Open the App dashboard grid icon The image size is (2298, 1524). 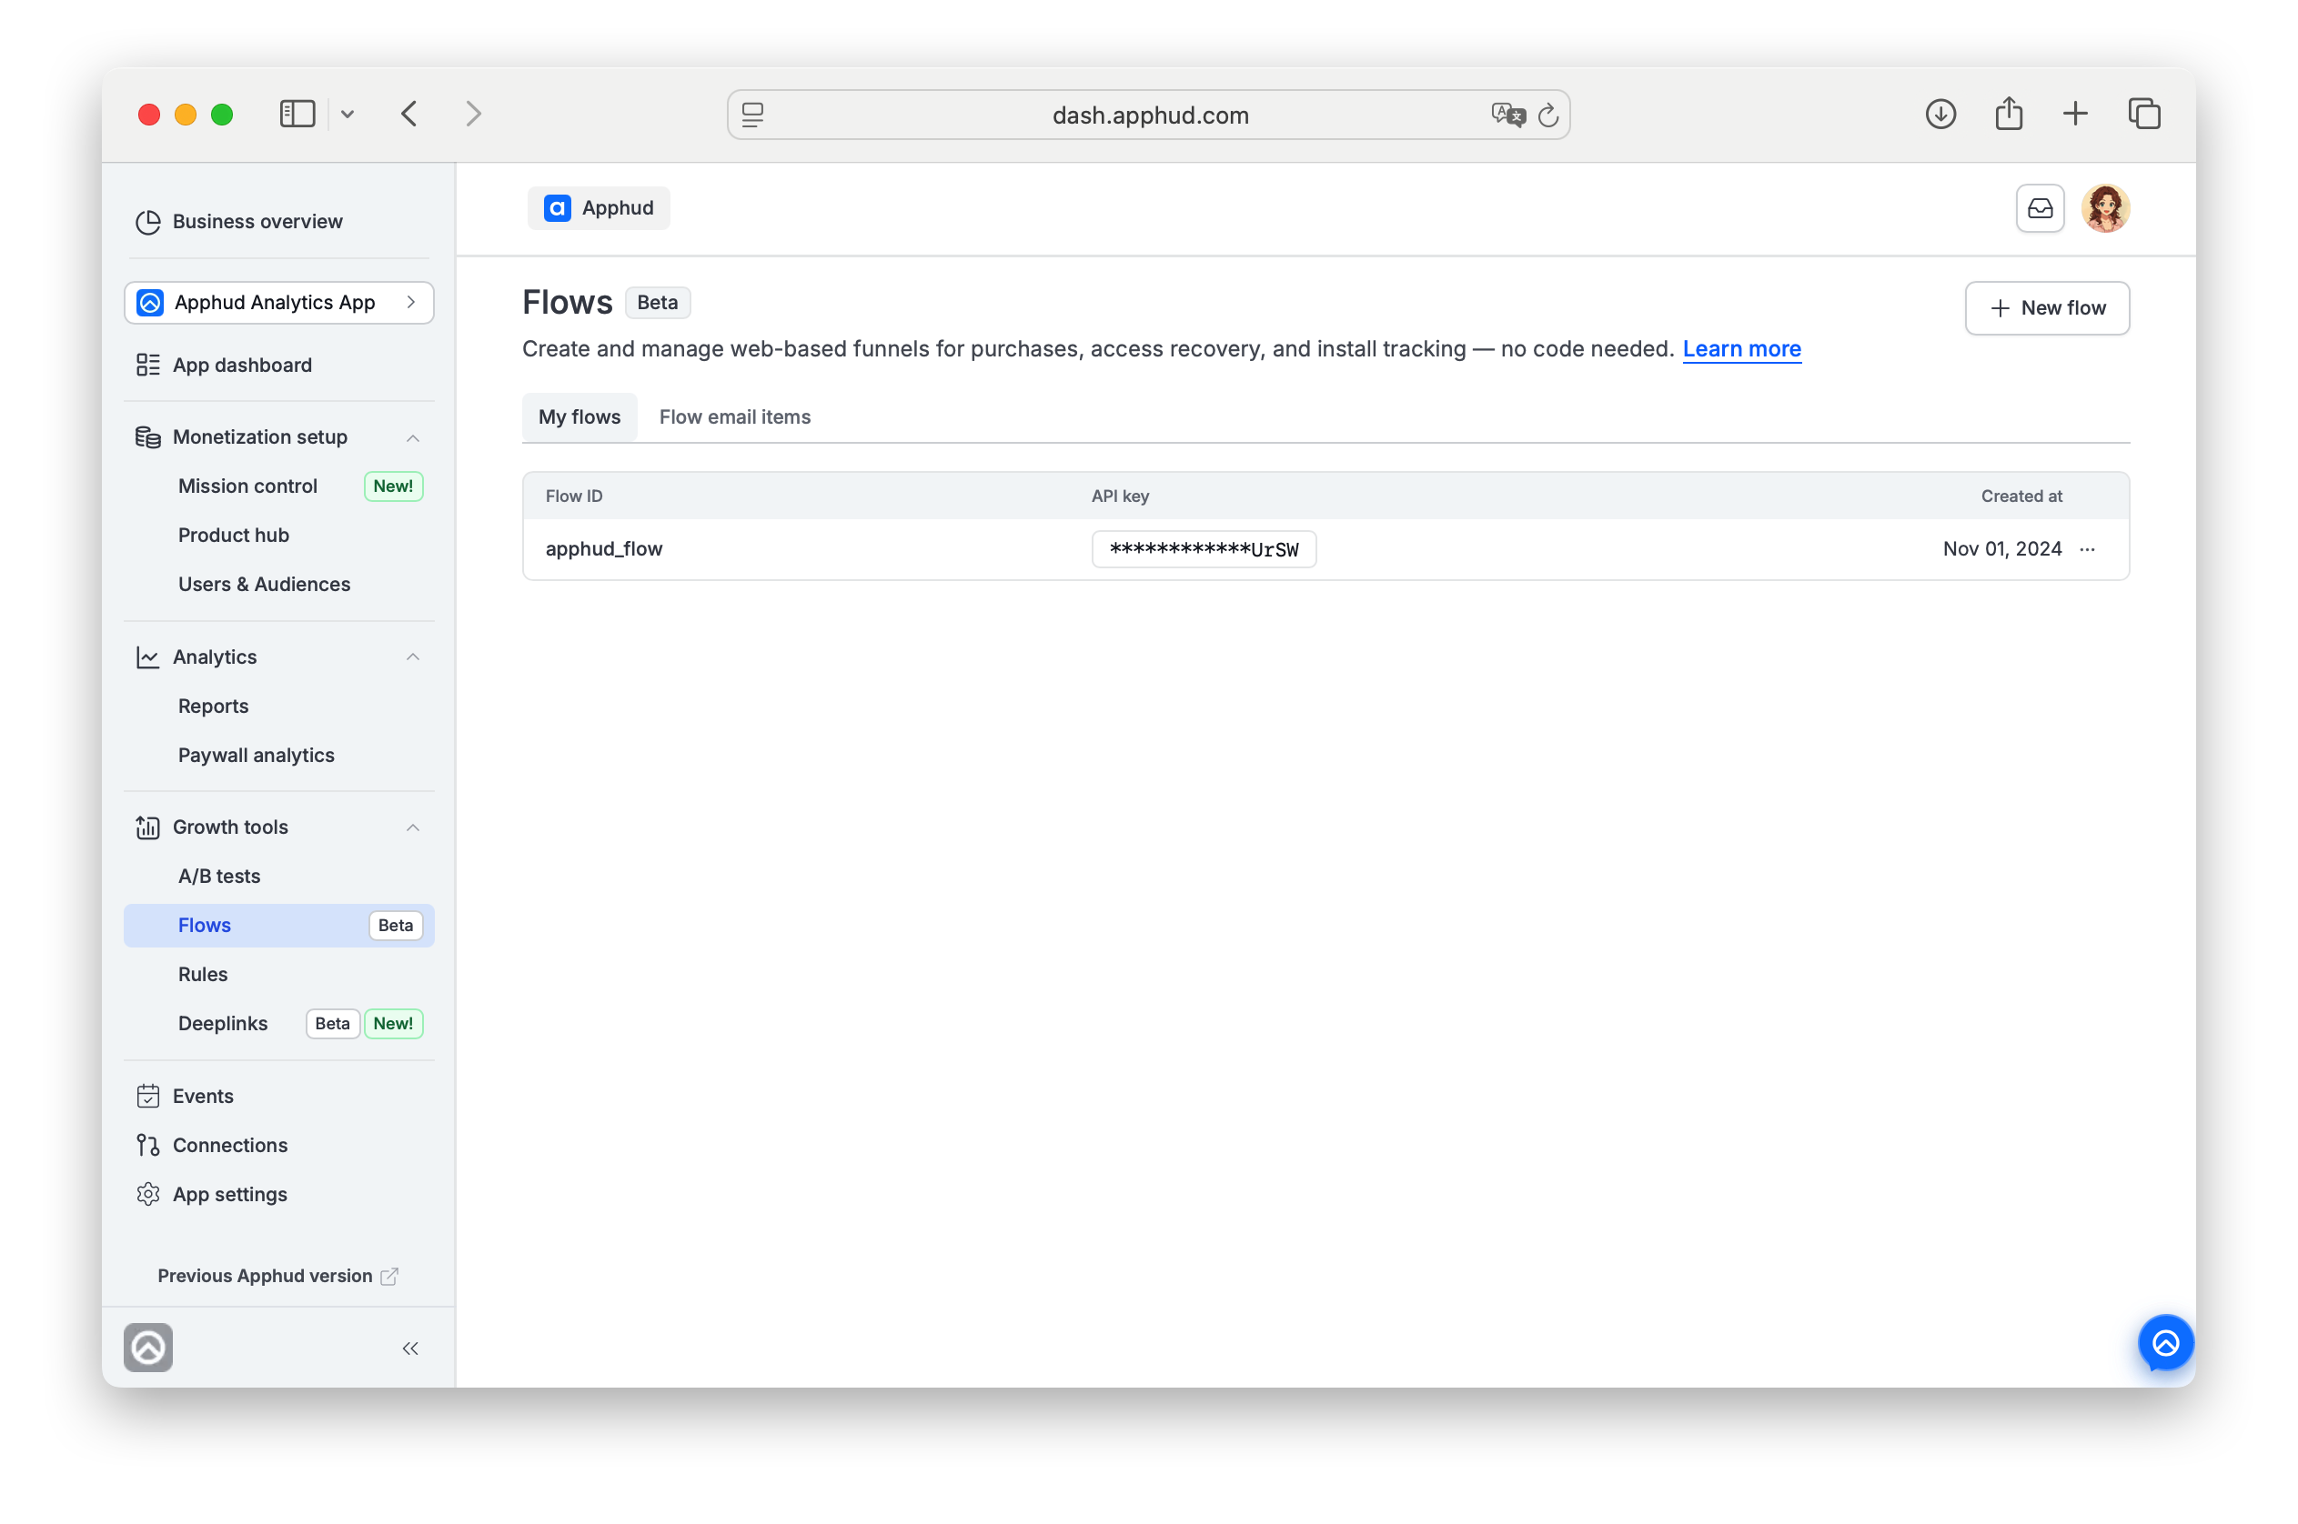(147, 366)
